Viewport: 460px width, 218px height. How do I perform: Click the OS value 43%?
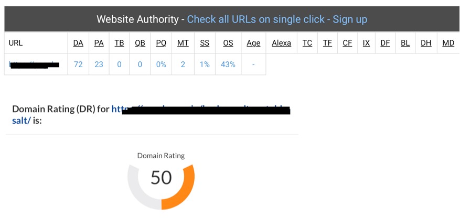point(228,64)
